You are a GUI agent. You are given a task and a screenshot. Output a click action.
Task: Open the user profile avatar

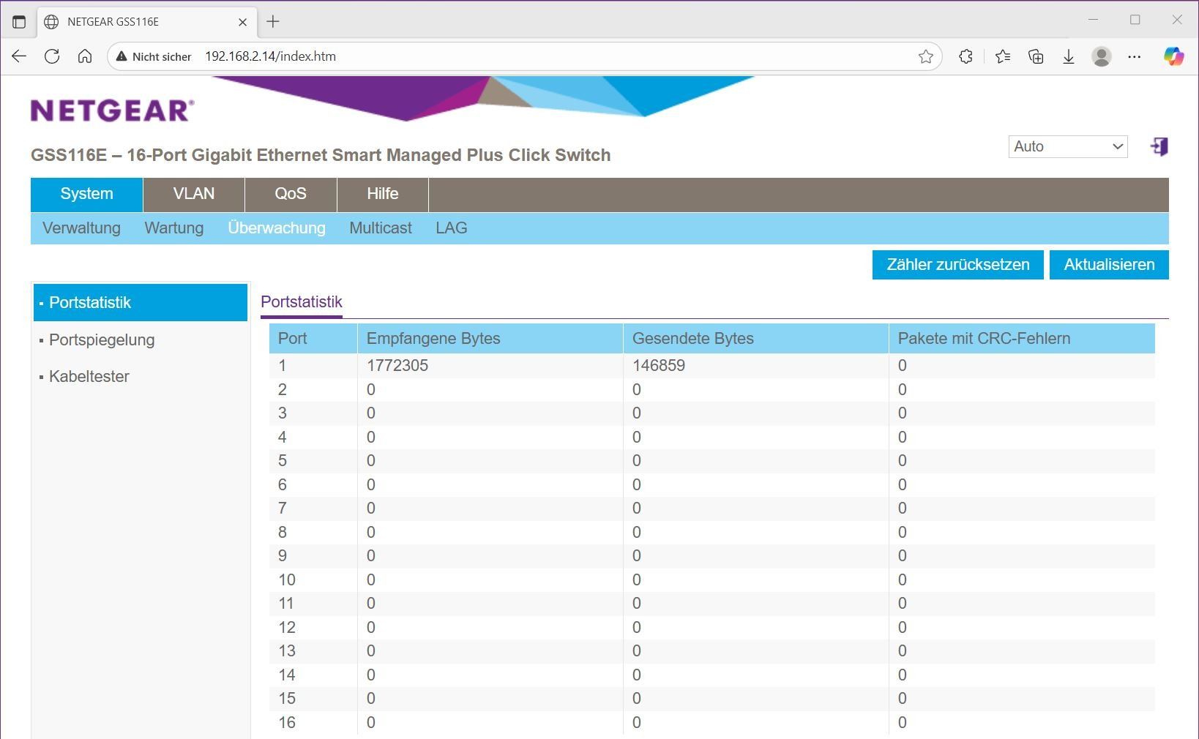(1102, 56)
